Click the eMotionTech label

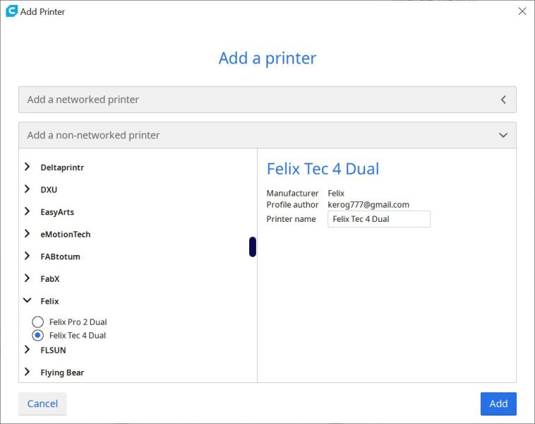click(66, 235)
